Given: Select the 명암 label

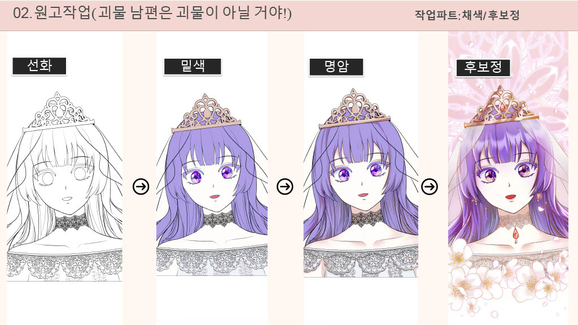Looking at the screenshot, I should click(336, 67).
